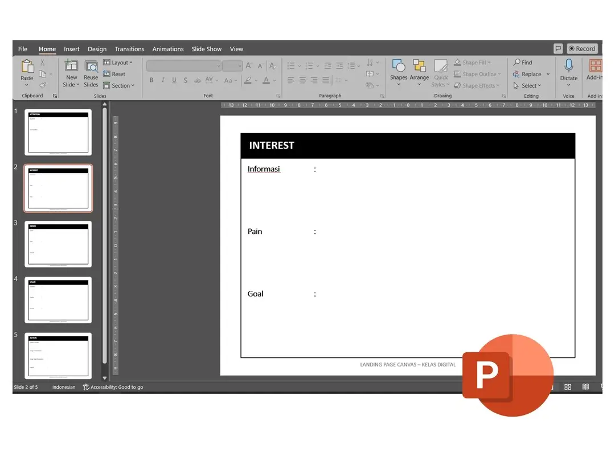Open the Select dropdown
This screenshot has height=461, width=615.
click(527, 85)
